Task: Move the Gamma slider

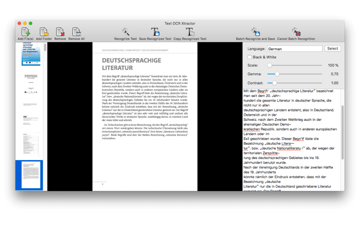Action: [x=277, y=74]
